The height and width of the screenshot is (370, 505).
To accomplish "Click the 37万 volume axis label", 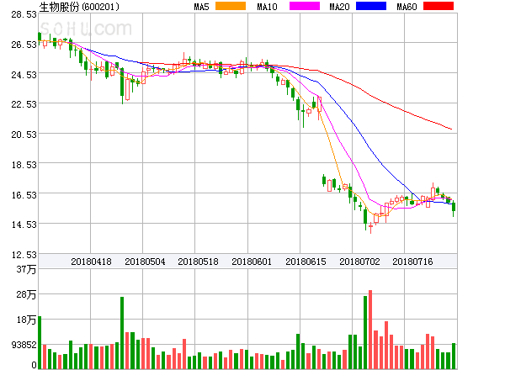I will 26,269.
